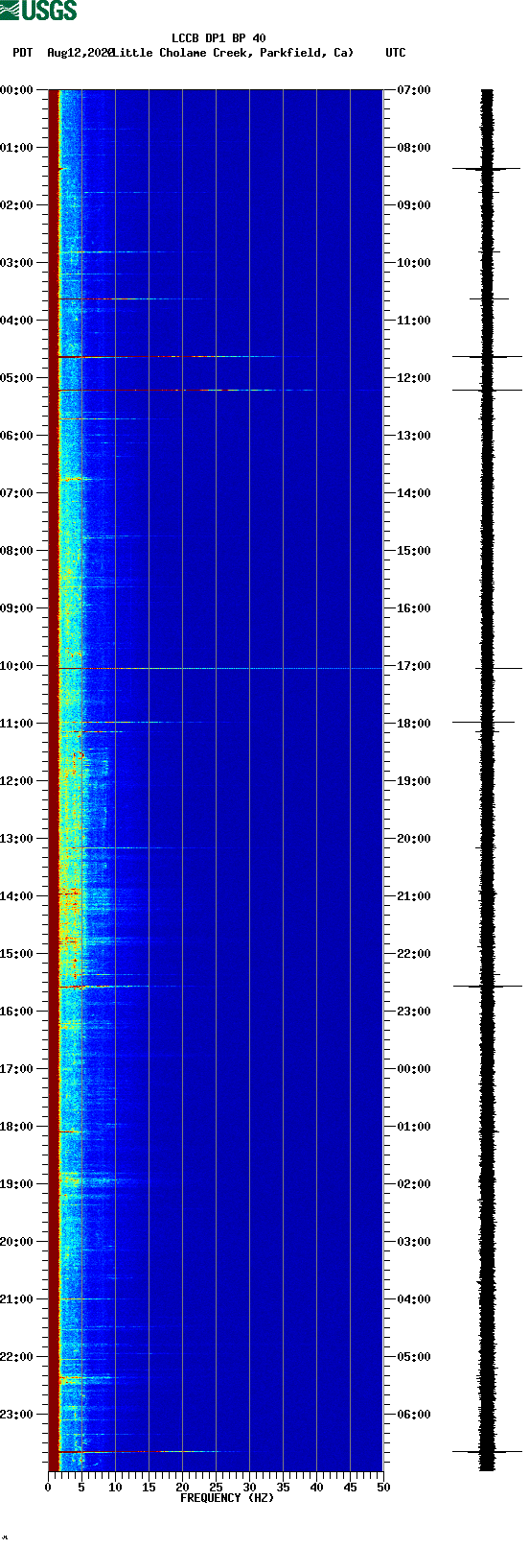529x1548 pixels.
Task: Click the '05:00' UTC time label
Action: pyautogui.click(x=414, y=1357)
